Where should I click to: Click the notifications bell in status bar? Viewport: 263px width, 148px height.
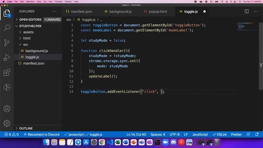pyautogui.click(x=257, y=134)
